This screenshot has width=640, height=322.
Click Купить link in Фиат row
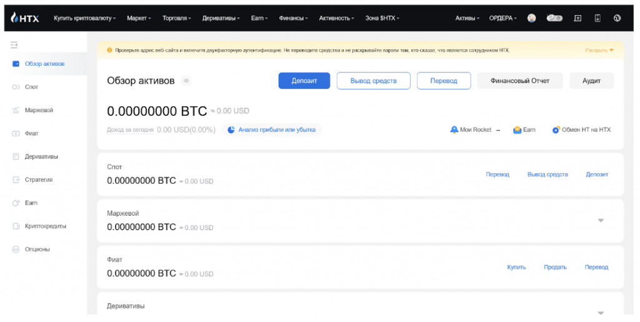pos(516,267)
